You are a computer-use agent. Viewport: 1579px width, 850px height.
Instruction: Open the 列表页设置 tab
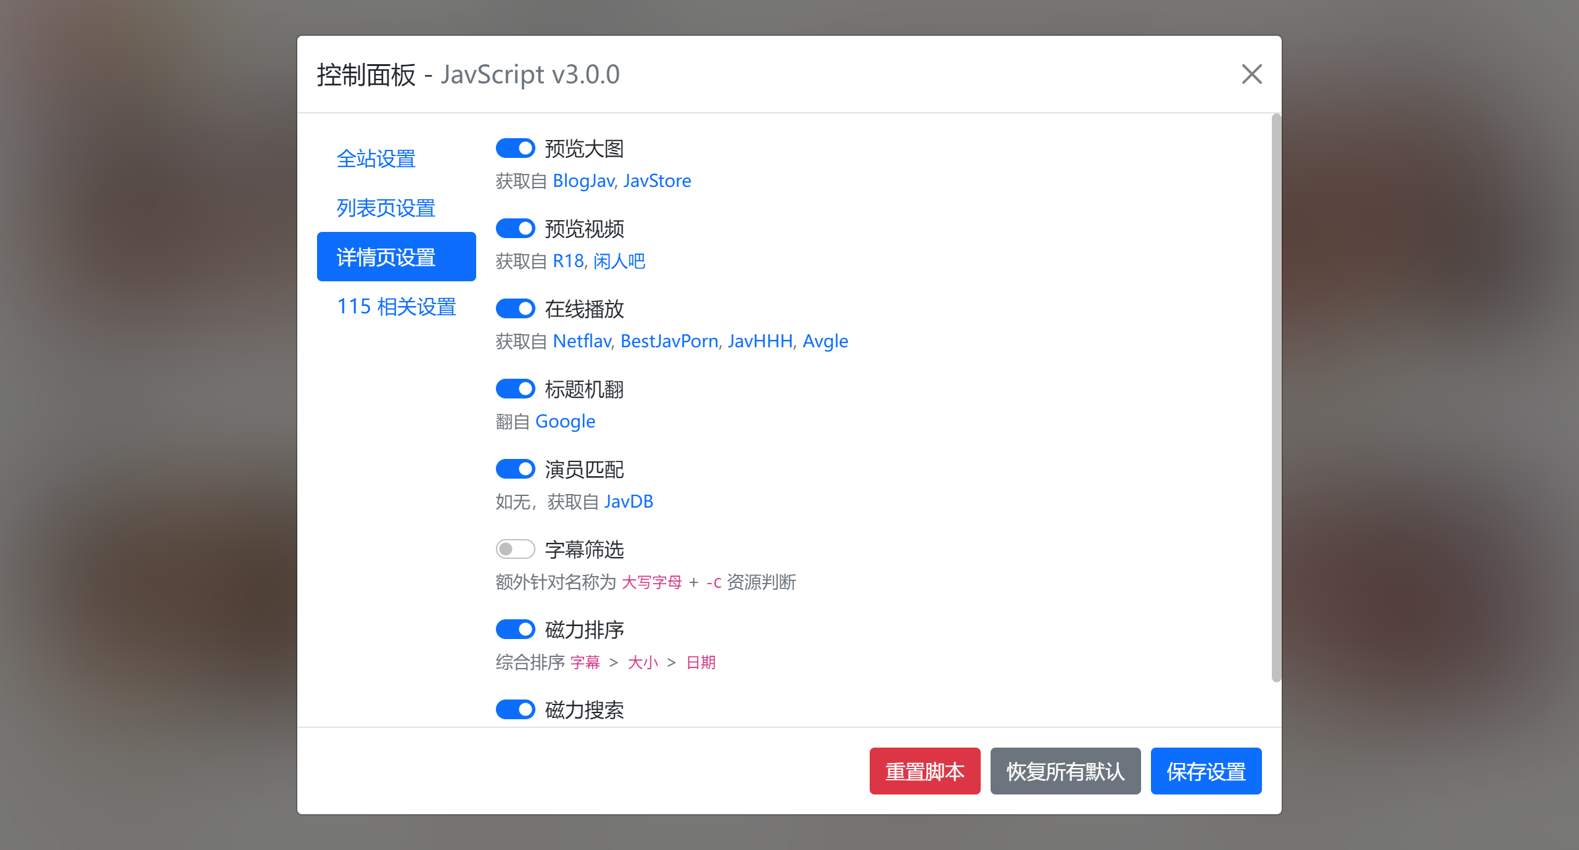click(385, 208)
